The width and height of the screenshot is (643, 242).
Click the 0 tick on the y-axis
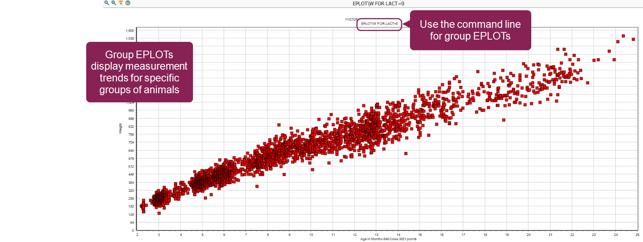tap(133, 231)
